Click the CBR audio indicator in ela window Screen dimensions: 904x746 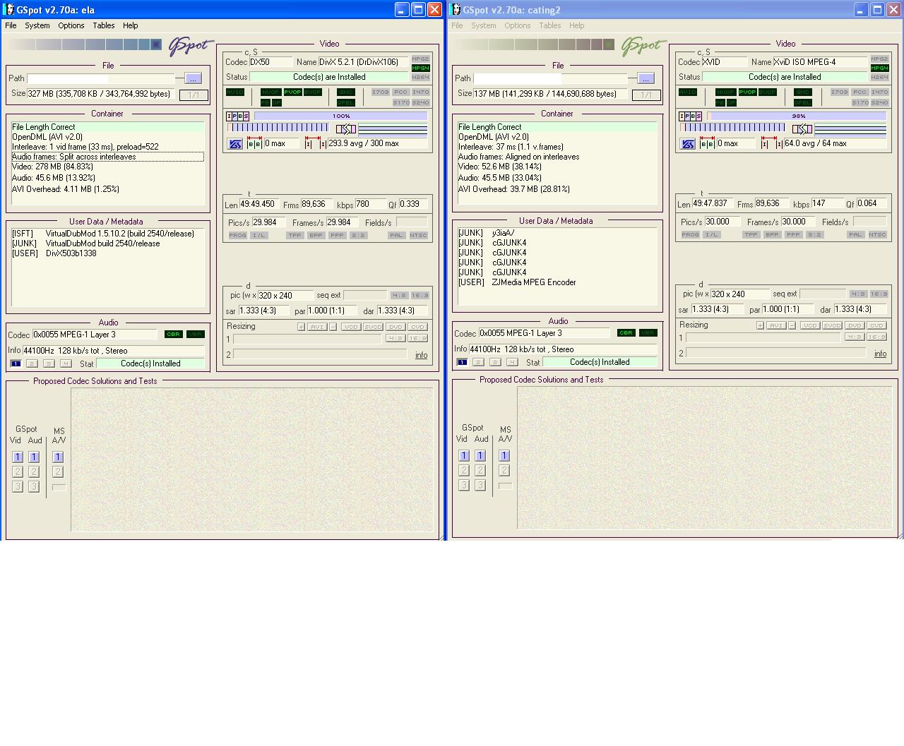coord(174,335)
